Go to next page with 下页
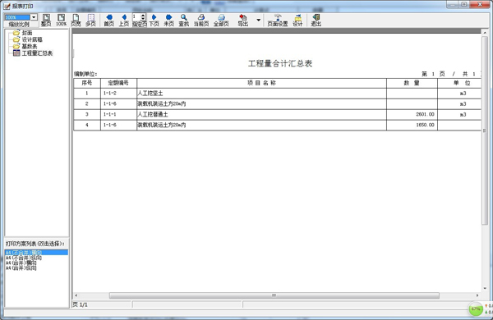The height and width of the screenshot is (320, 493). click(x=154, y=20)
